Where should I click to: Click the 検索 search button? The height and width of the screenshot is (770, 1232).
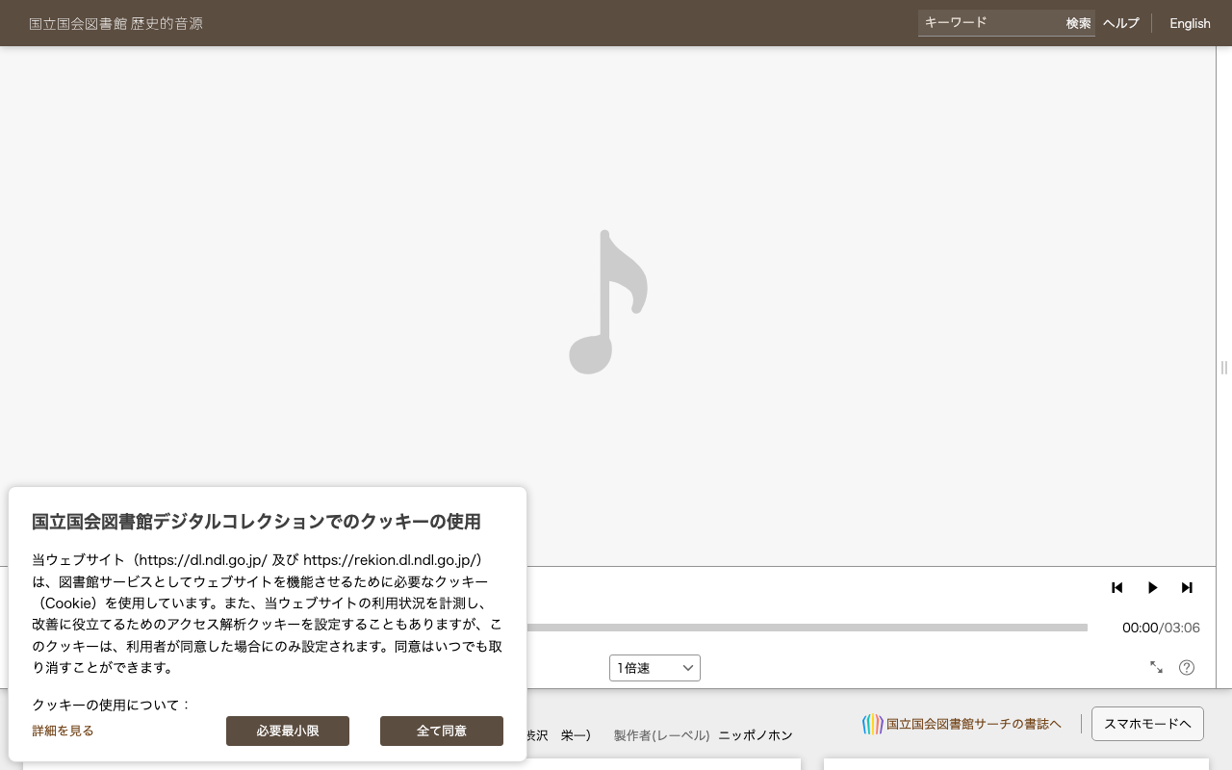(1078, 23)
